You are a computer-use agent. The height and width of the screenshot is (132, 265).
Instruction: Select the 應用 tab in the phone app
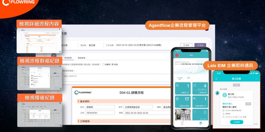tap(188, 78)
